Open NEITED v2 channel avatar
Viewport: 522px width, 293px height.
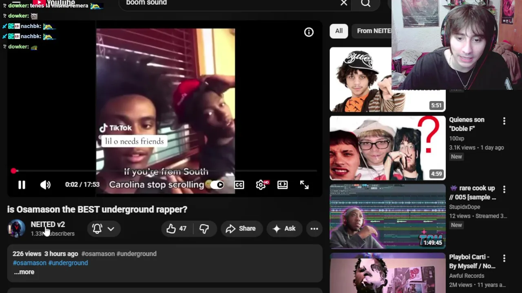tap(16, 229)
